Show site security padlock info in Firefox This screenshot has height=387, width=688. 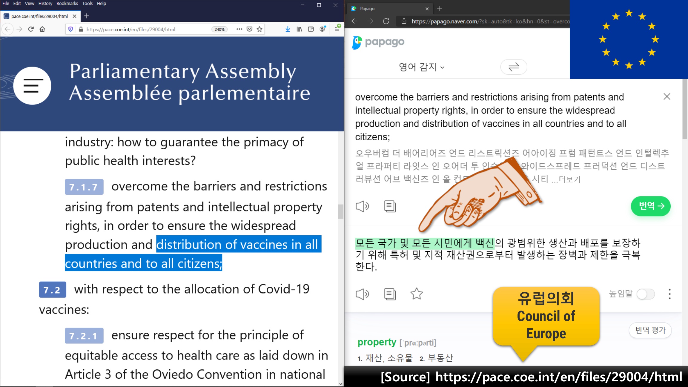tap(81, 29)
